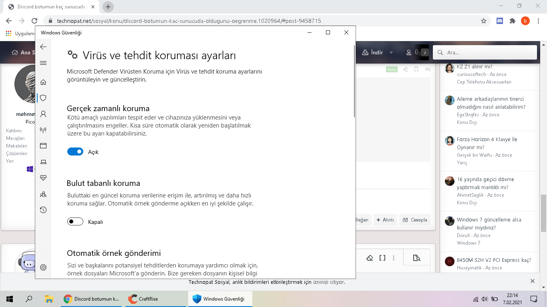This screenshot has height=307, width=547.
Task: Open the Yarış category link
Action: (x=462, y=163)
